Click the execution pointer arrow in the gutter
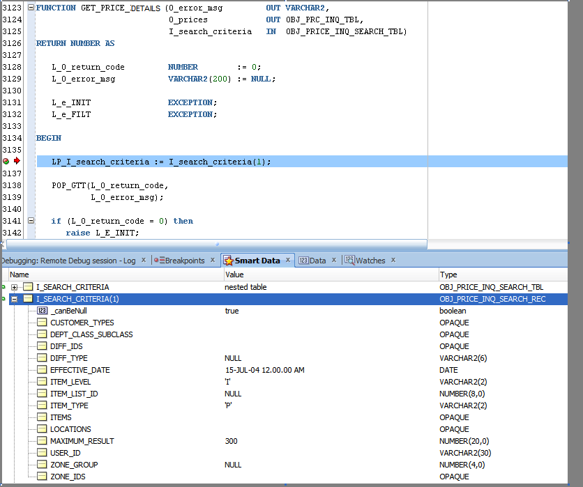 click(x=15, y=161)
